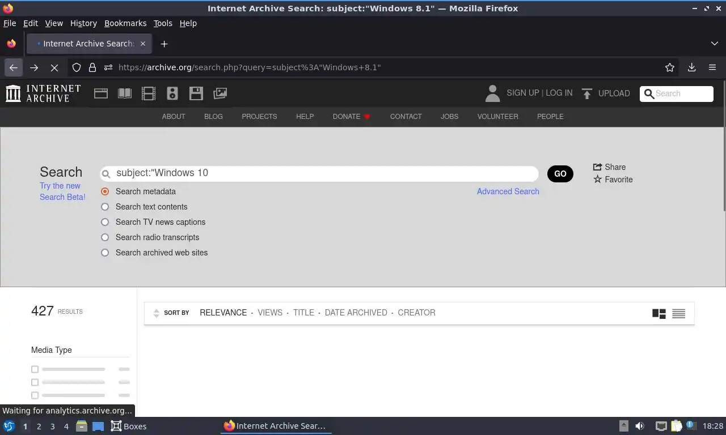
Task: Click the Favorite star link
Action: [x=613, y=180]
